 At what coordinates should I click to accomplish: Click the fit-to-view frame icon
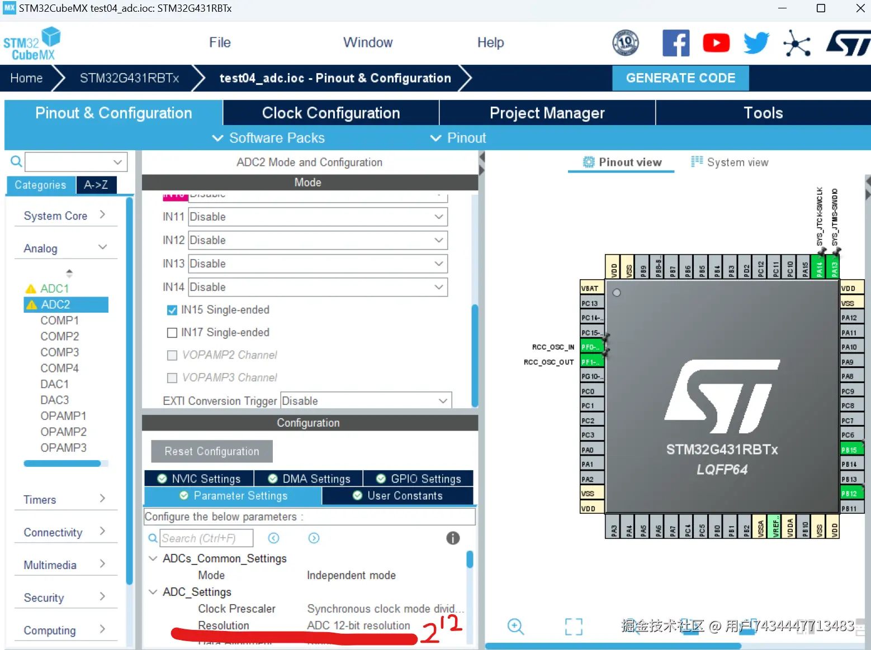pos(574,627)
